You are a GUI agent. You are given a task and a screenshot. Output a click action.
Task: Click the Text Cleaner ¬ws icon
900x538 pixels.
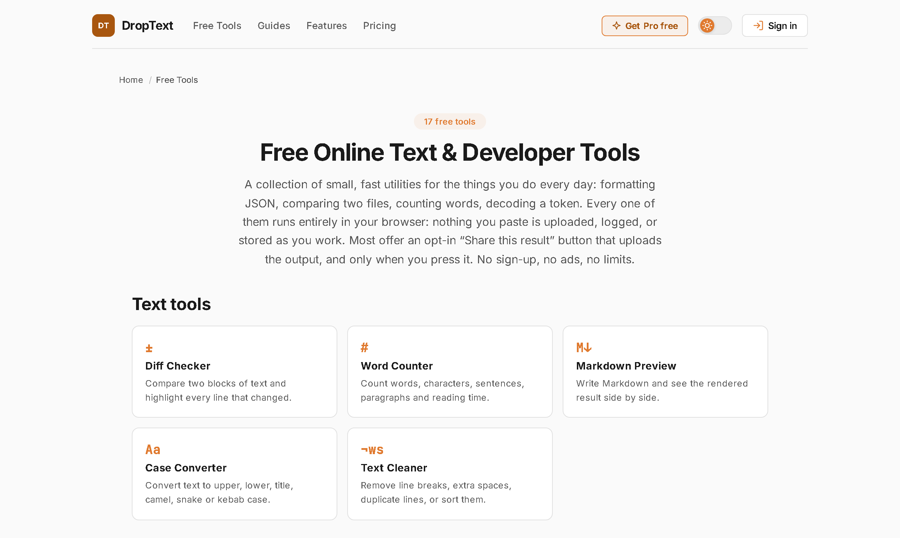tap(372, 450)
